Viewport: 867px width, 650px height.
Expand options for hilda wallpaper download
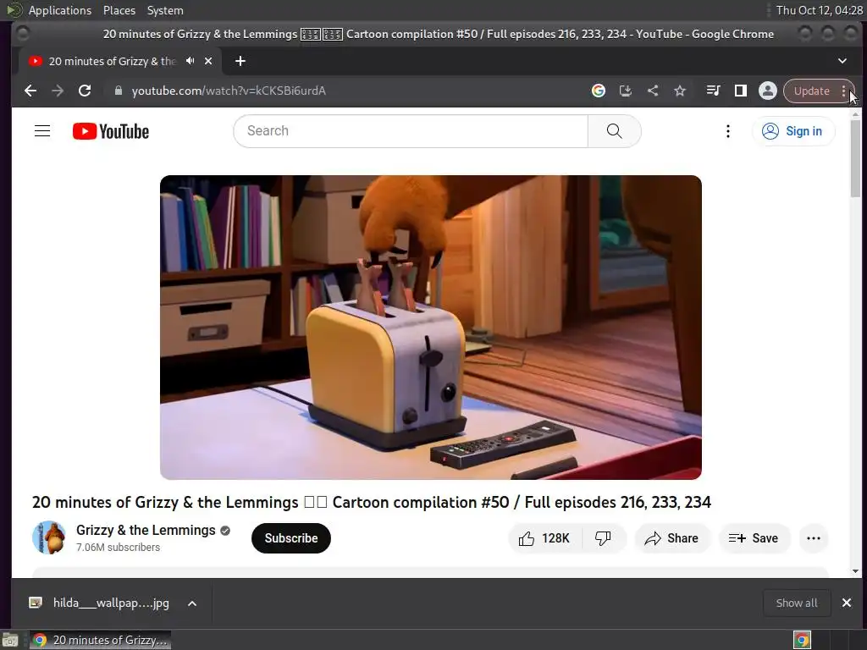click(192, 603)
